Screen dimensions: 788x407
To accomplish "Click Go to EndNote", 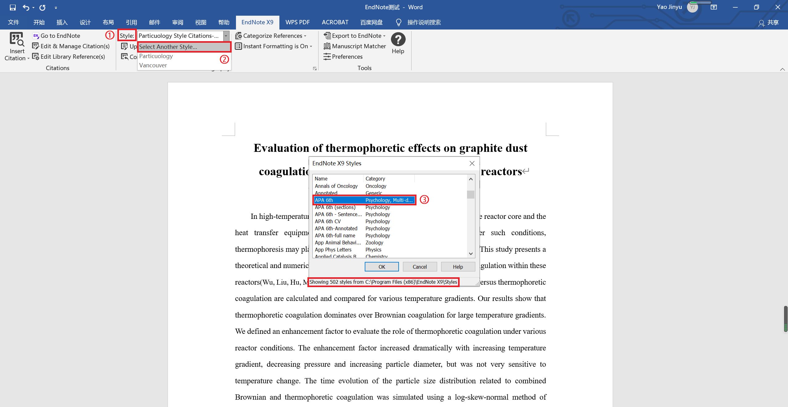I will [x=56, y=36].
